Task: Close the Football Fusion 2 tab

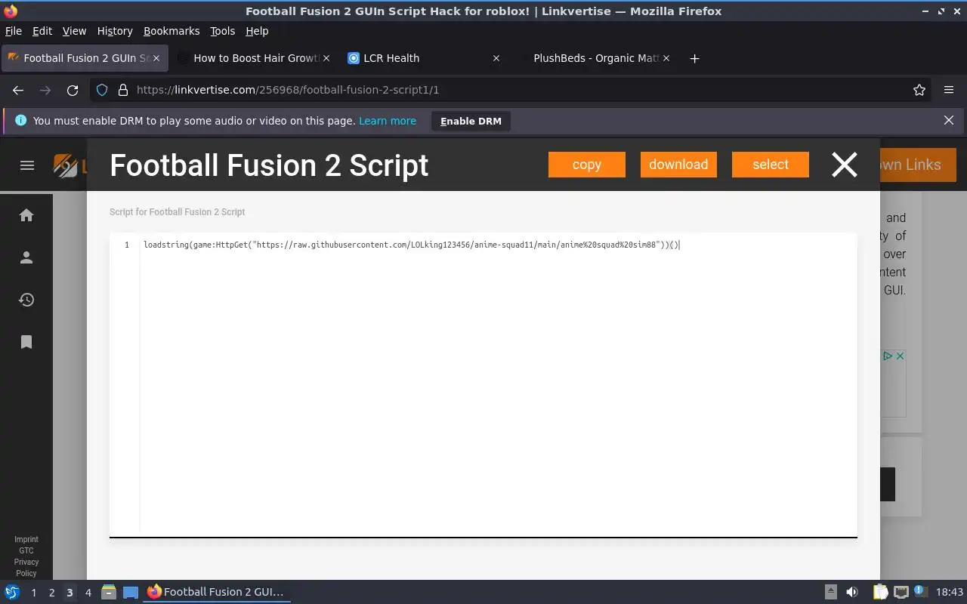Action: click(x=156, y=58)
